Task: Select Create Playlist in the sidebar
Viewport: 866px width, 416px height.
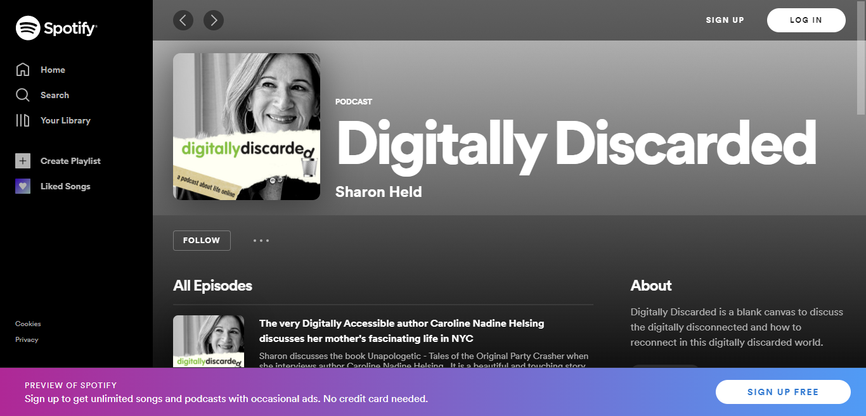Action: (70, 161)
